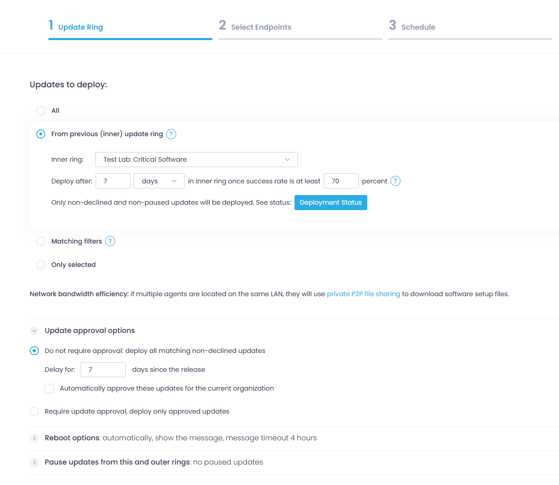Edit the success rate percent value

tap(341, 181)
